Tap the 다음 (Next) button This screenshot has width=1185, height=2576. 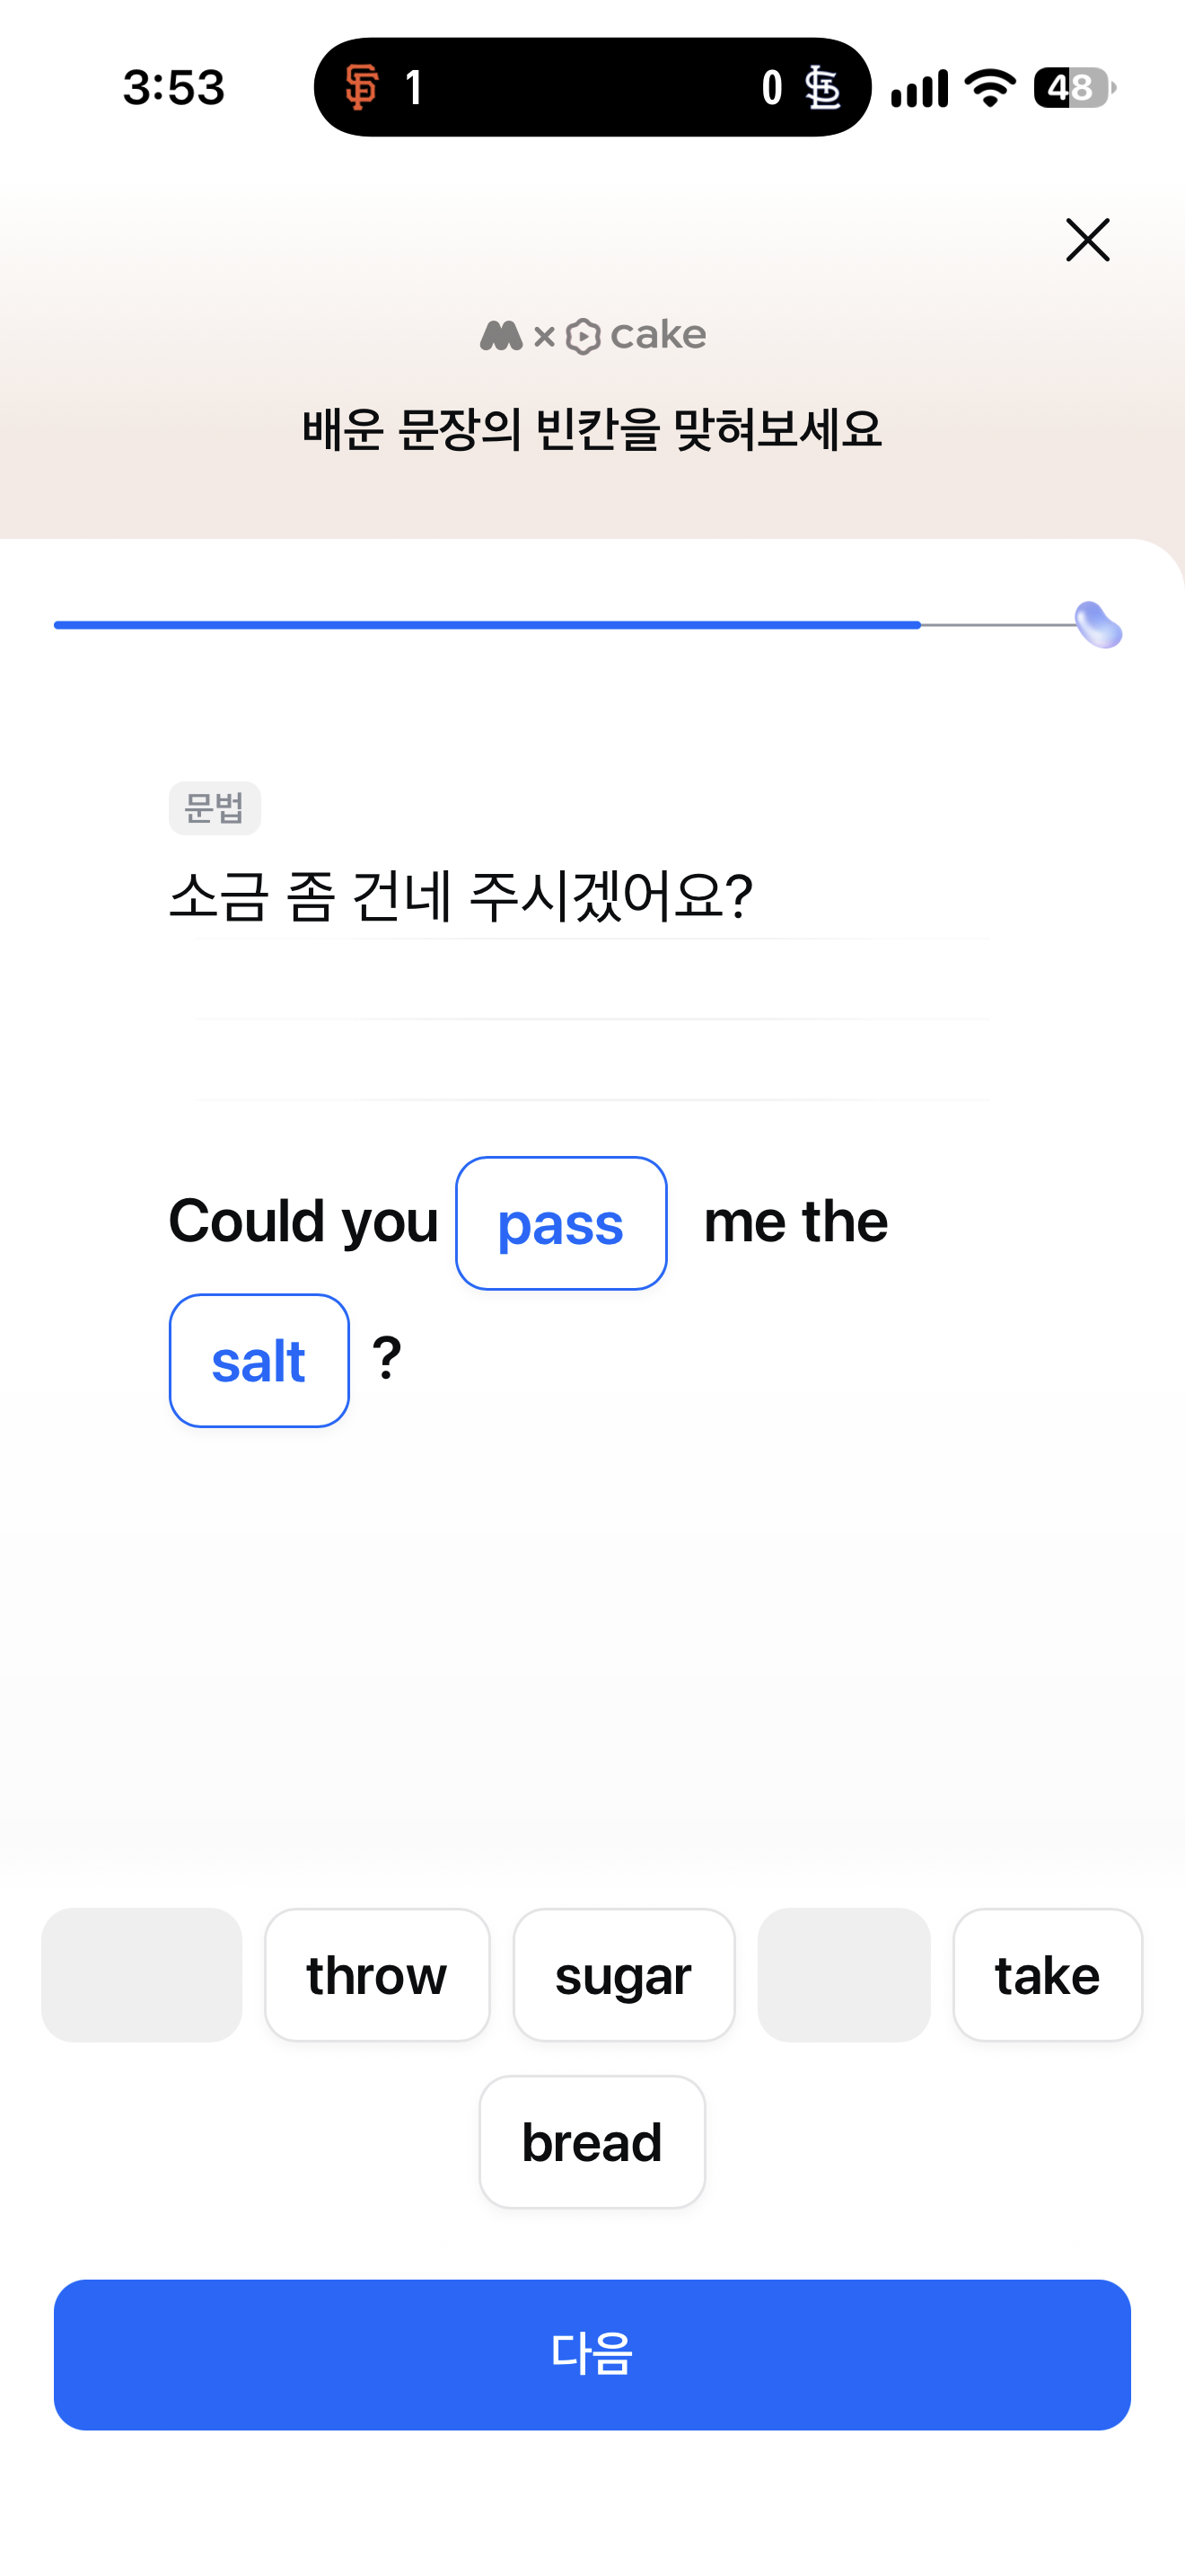tap(592, 2355)
